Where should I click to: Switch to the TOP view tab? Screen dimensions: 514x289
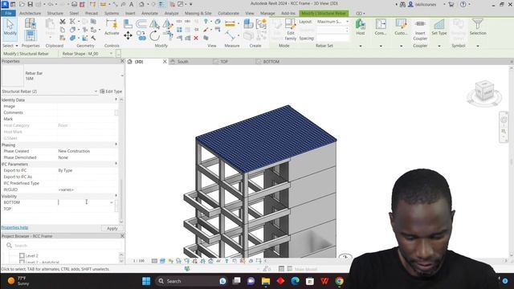[x=223, y=62]
